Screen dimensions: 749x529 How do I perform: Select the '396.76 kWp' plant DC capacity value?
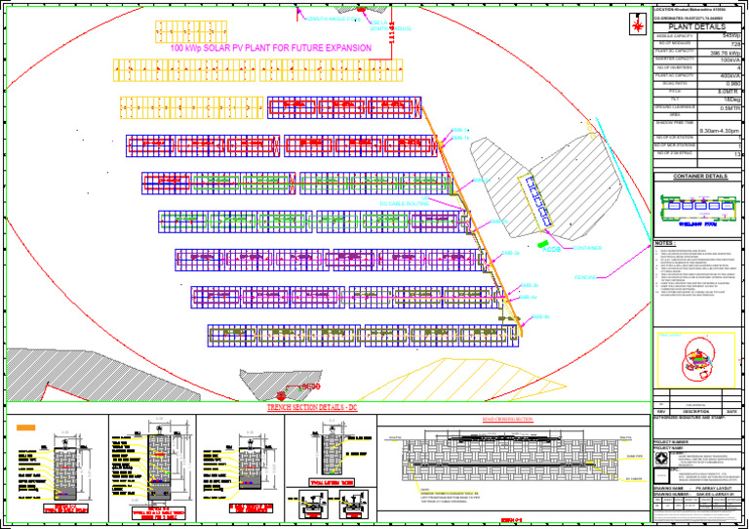click(726, 53)
